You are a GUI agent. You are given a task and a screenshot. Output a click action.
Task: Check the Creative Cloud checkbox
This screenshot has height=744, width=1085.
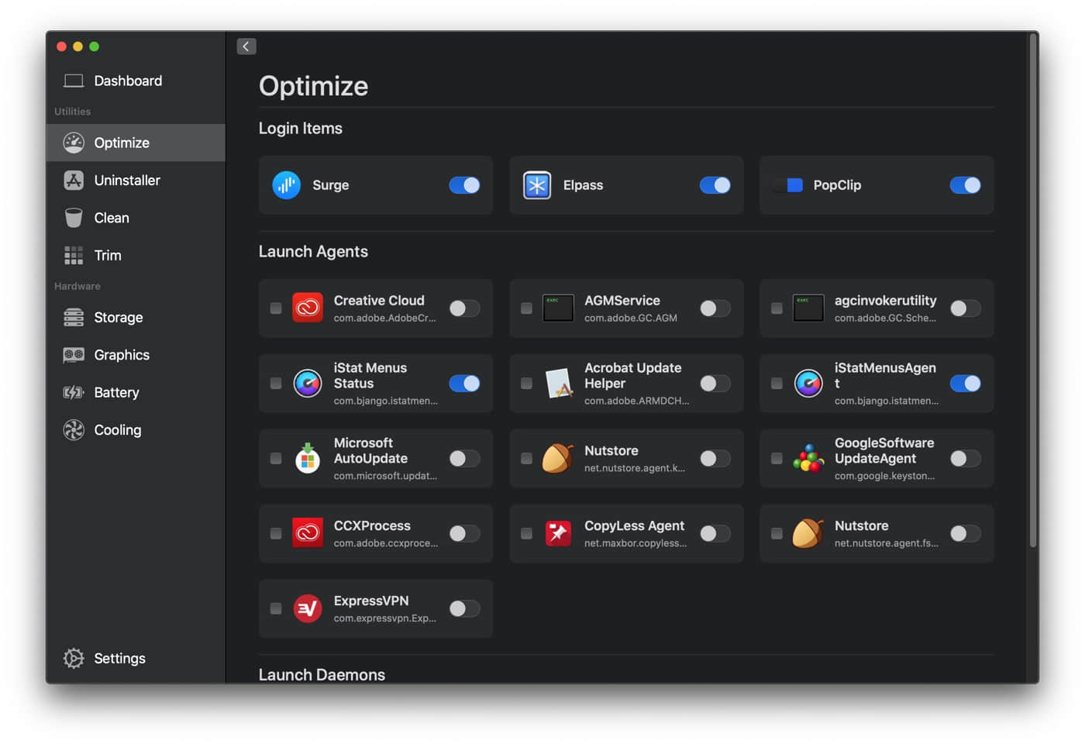coord(276,308)
